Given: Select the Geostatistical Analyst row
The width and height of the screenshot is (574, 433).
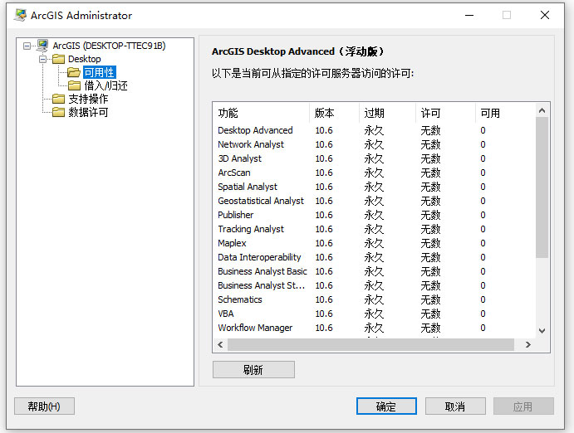Looking at the screenshot, I should [374, 201].
